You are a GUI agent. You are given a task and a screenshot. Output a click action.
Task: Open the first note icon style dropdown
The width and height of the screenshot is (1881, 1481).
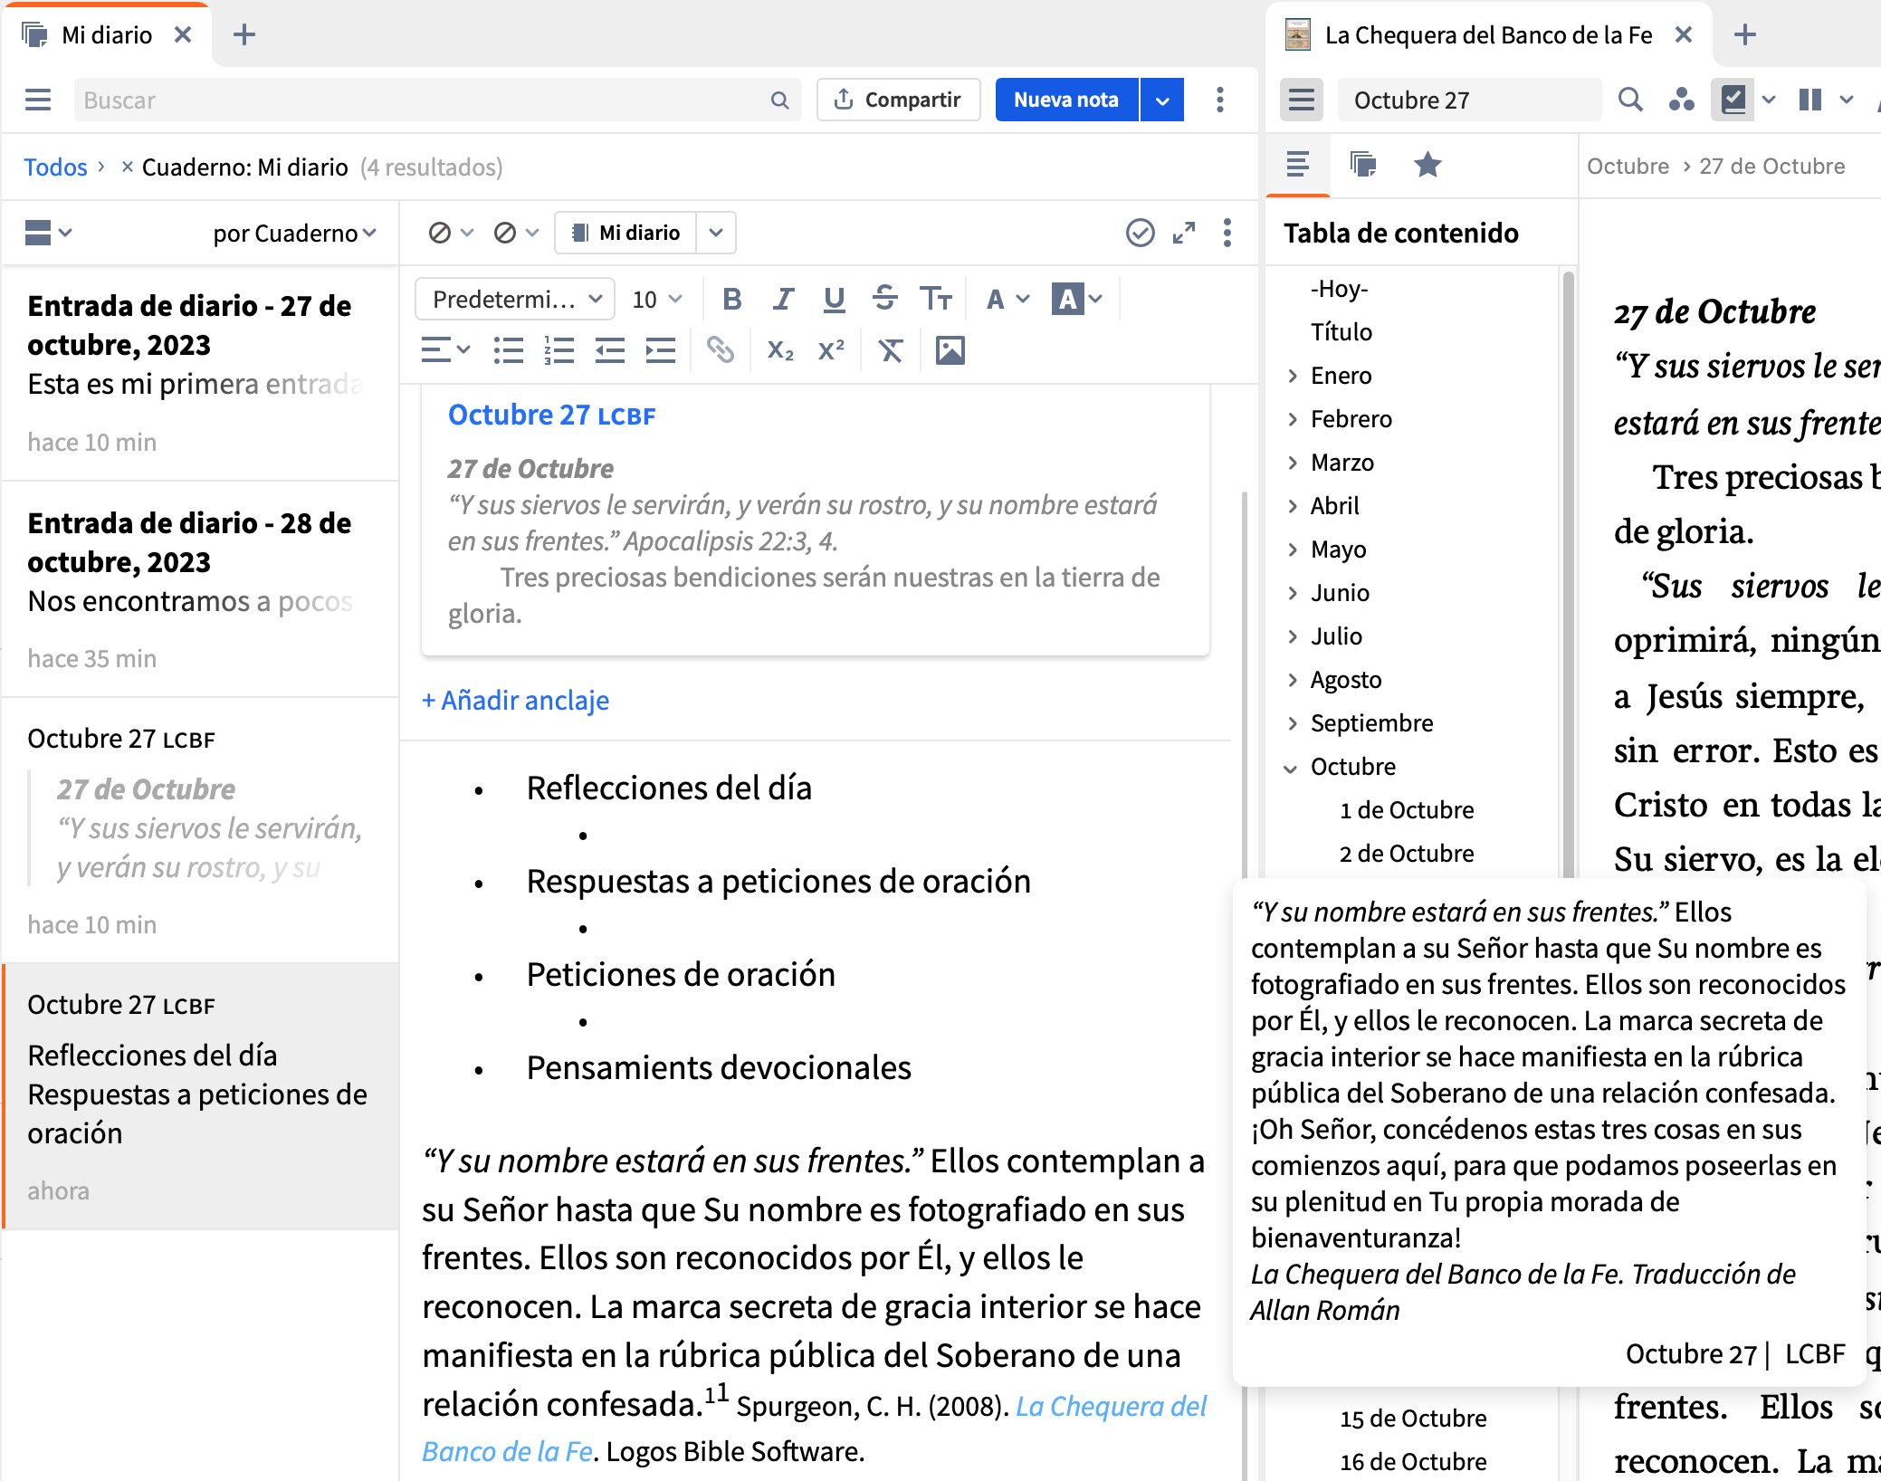pos(451,234)
